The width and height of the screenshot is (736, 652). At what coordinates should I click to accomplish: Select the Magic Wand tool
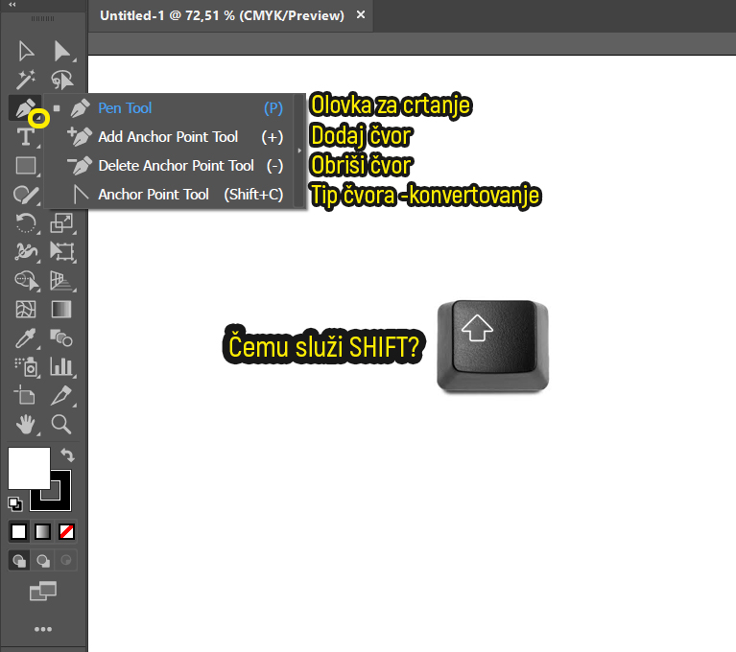point(26,80)
